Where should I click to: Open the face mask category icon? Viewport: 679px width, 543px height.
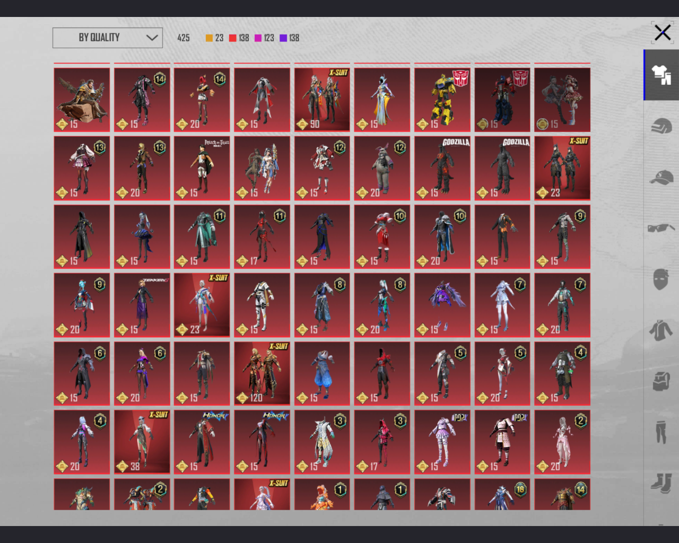pos(661,279)
